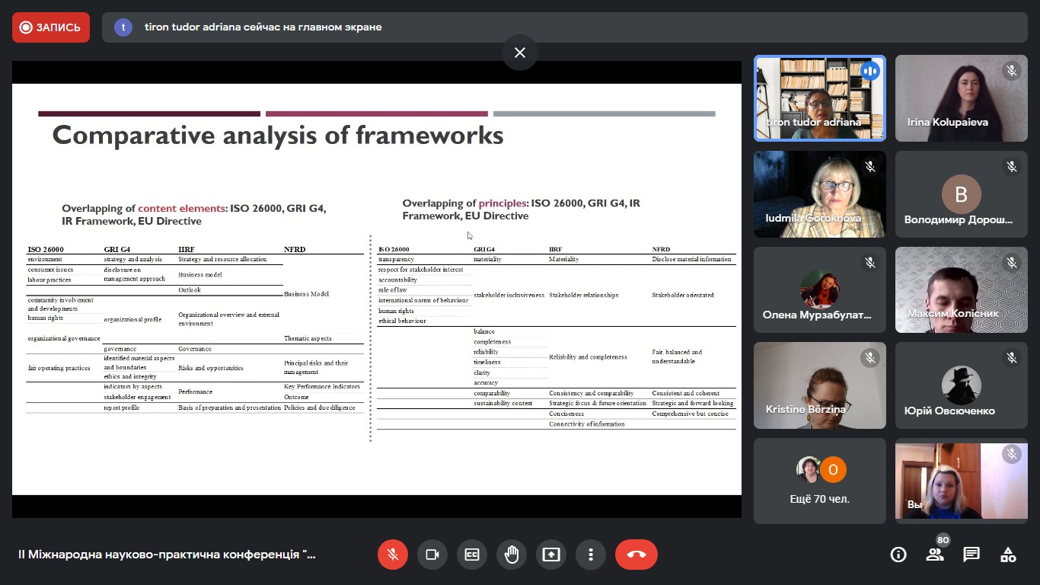Select Irina Kolupaieva's video tile
The width and height of the screenshot is (1040, 585).
(x=962, y=98)
